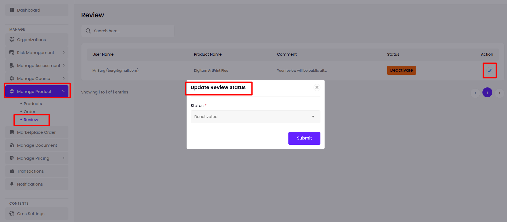Screen dimensions: 507x222
Task: Close the Update Review Status dialog
Action: click(317, 87)
